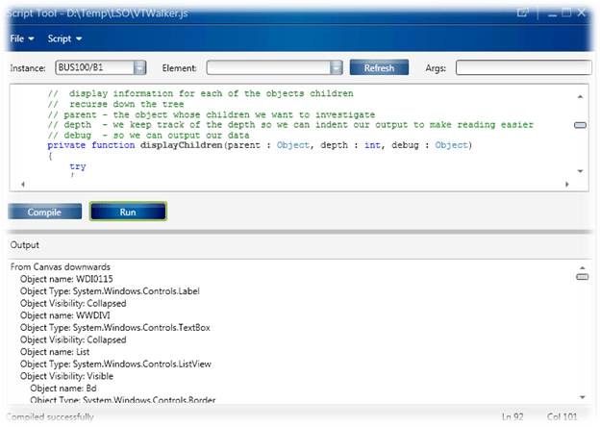Click the code editor scrollbar thumb
The width and height of the screenshot is (600, 427).
point(581,125)
